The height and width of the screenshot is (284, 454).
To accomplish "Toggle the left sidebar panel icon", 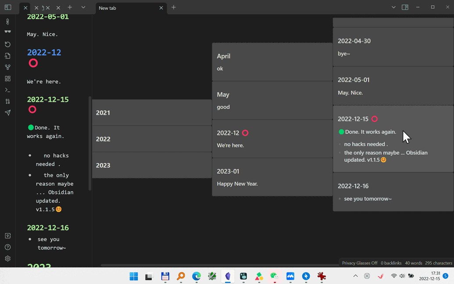I will tap(8, 7).
